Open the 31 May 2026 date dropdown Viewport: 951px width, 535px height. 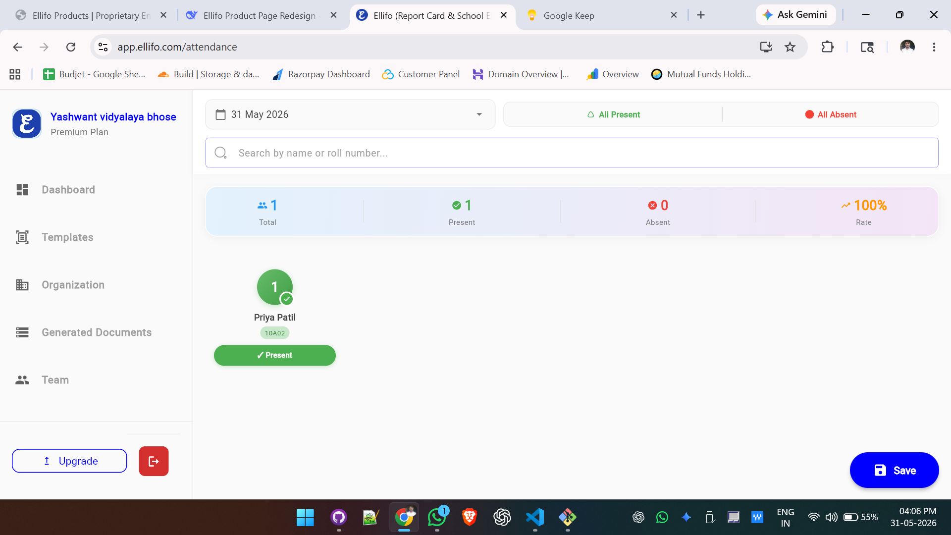[x=350, y=114]
